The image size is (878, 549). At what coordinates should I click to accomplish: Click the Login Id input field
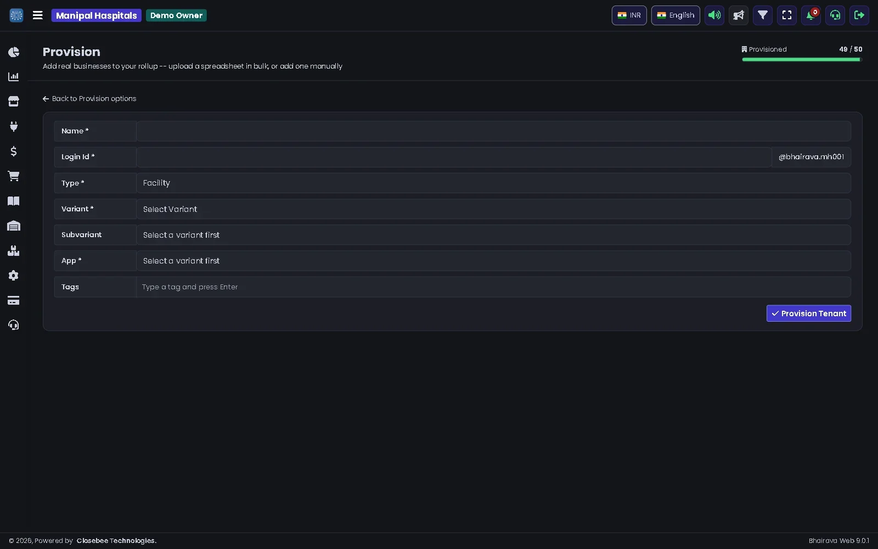454,157
